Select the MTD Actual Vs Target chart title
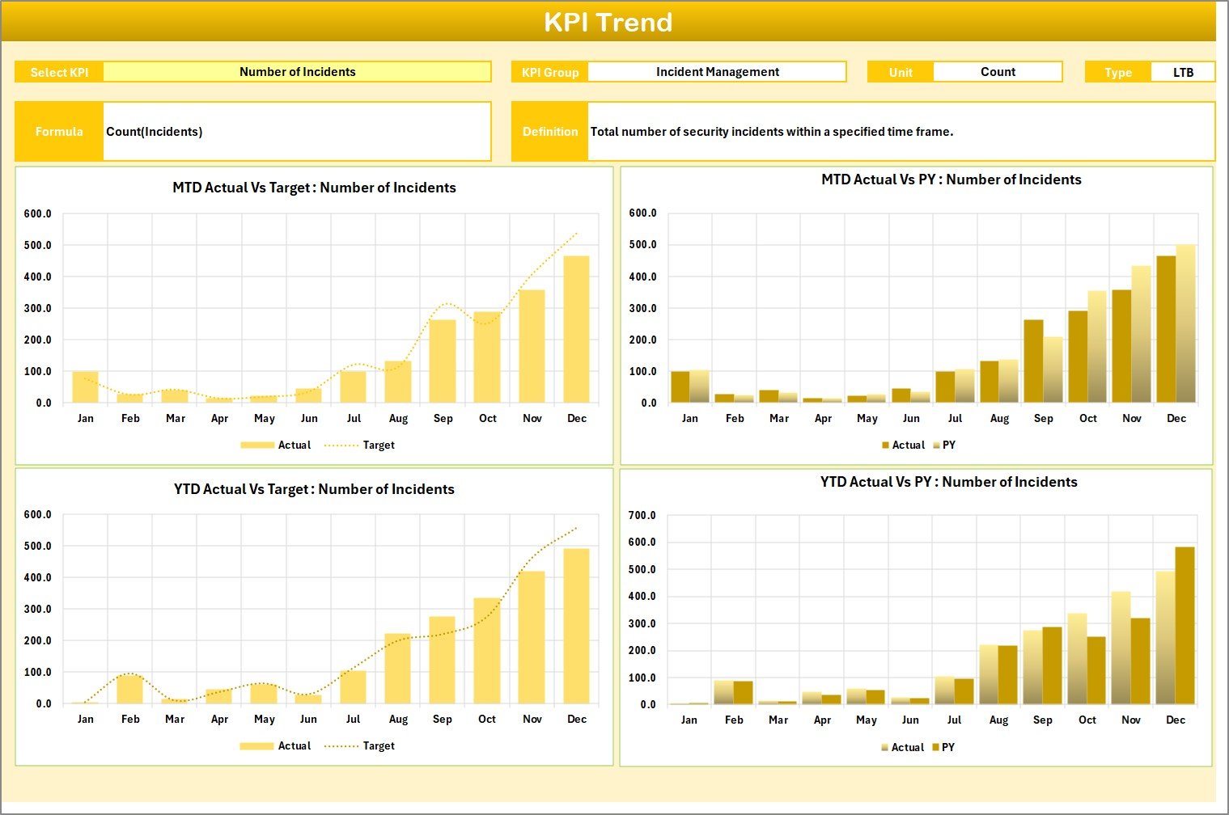 point(314,188)
